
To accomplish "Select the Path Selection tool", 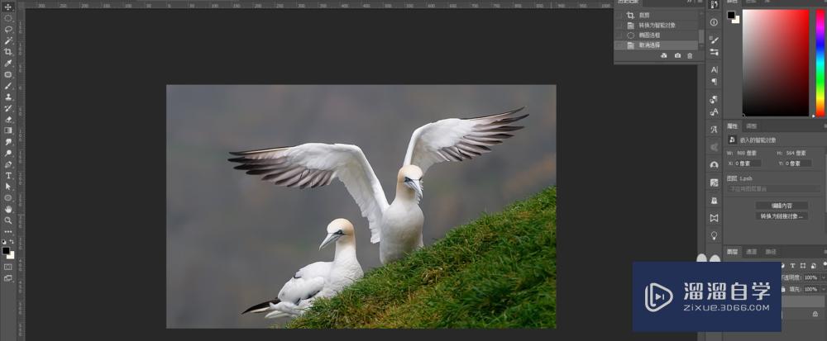I will (x=8, y=187).
